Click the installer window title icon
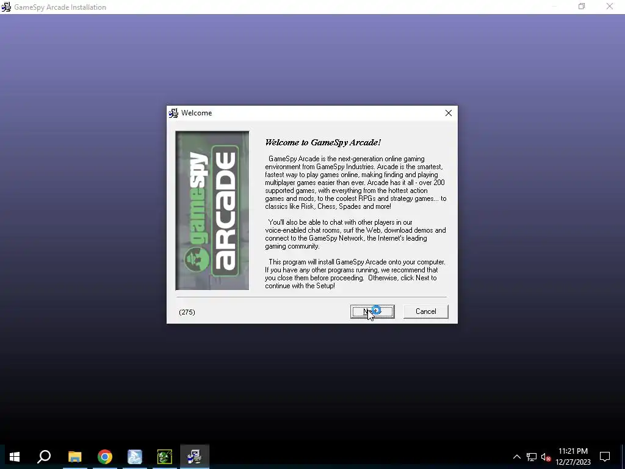Image resolution: width=625 pixels, height=469 pixels. (6, 7)
